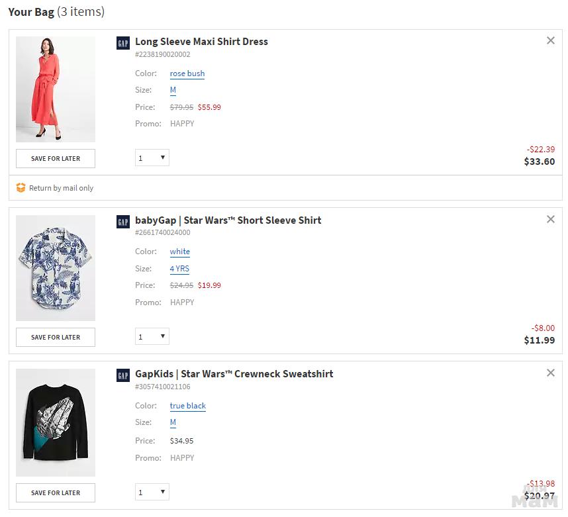Save the GapKids sweatshirt for later
This screenshot has width=568, height=517.
pyautogui.click(x=56, y=493)
